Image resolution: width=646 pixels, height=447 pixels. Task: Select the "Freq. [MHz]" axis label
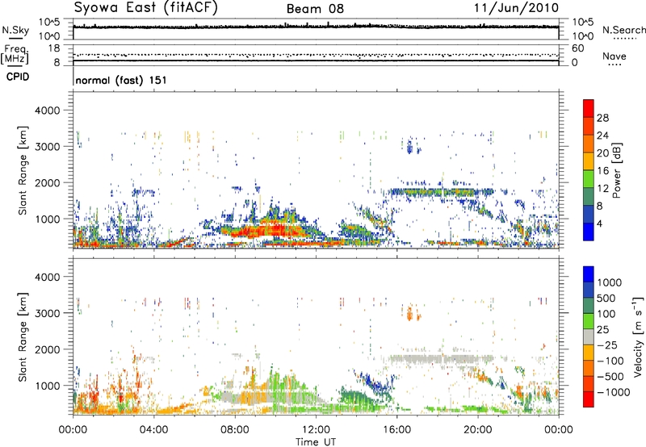click(15, 55)
